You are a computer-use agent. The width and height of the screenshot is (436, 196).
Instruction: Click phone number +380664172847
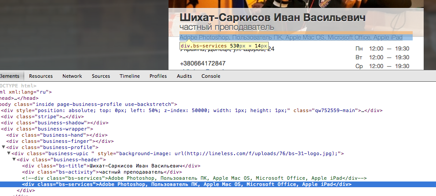[202, 63]
